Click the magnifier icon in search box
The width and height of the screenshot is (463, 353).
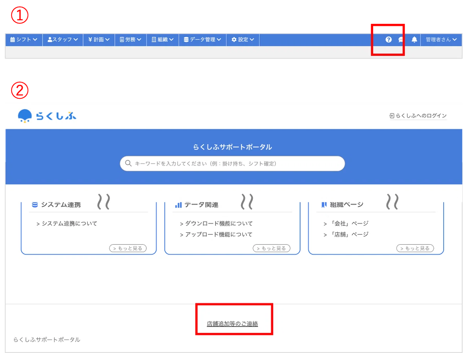(x=128, y=163)
